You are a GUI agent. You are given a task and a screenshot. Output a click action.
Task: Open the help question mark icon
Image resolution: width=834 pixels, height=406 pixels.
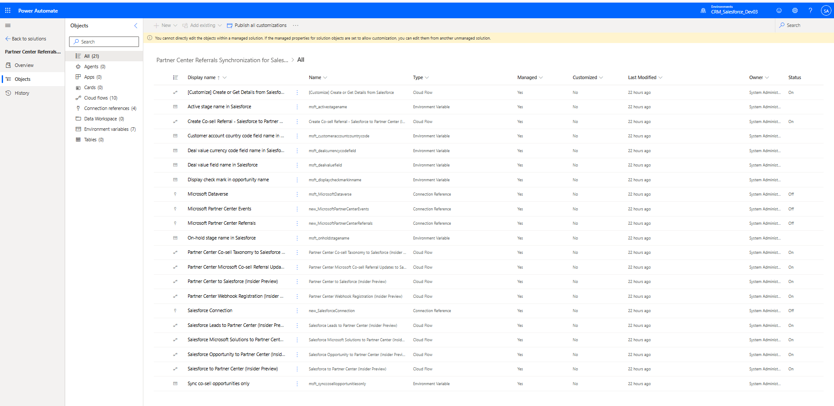[x=810, y=10]
